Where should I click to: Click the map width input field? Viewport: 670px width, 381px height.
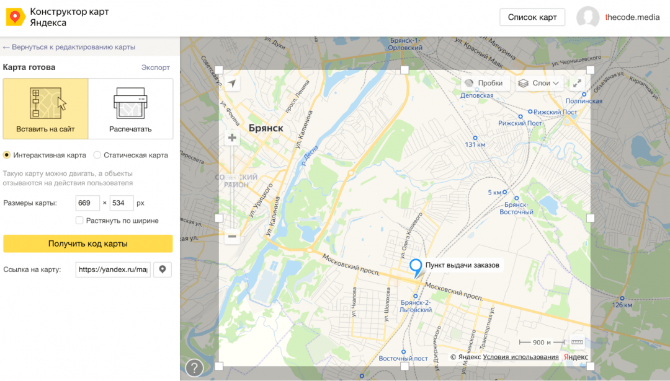tap(87, 203)
